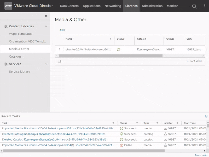Click the Status column header in media table
Viewport: 209px width, 157px height.
click(120, 39)
